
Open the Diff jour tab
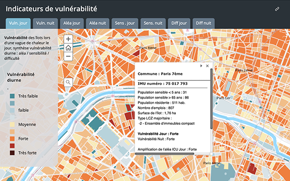[x=179, y=23]
